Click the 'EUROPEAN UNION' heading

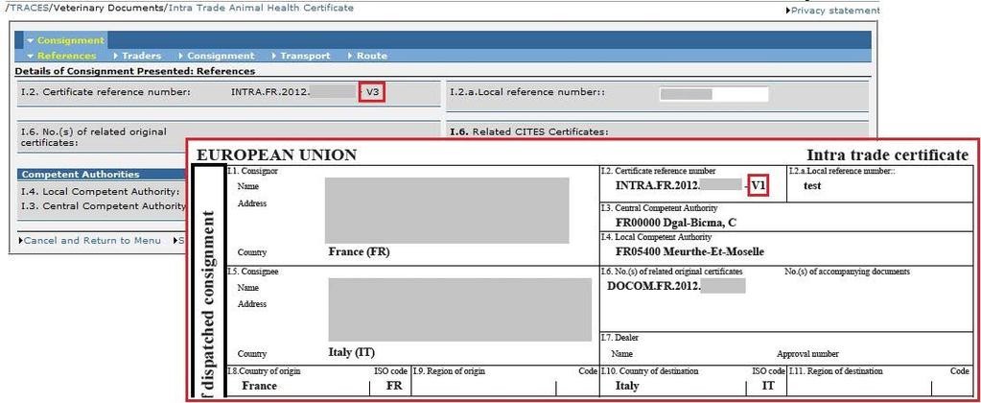point(276,154)
